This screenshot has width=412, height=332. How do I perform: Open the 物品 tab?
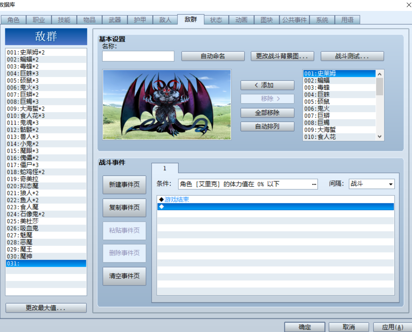89,20
